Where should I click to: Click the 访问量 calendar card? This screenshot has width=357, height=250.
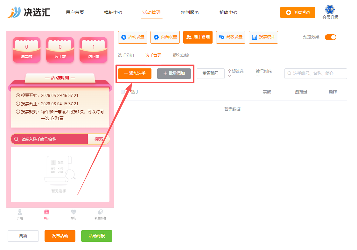click(93, 50)
